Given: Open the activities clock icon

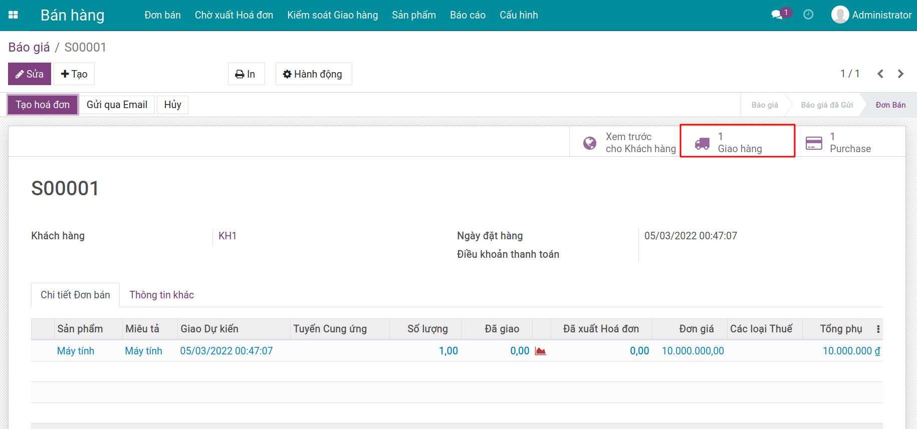Looking at the screenshot, I should point(808,15).
